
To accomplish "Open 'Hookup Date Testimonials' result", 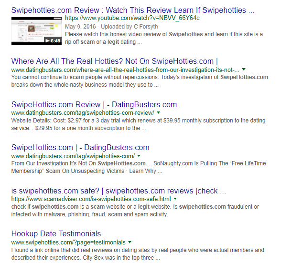I will click(x=56, y=234).
